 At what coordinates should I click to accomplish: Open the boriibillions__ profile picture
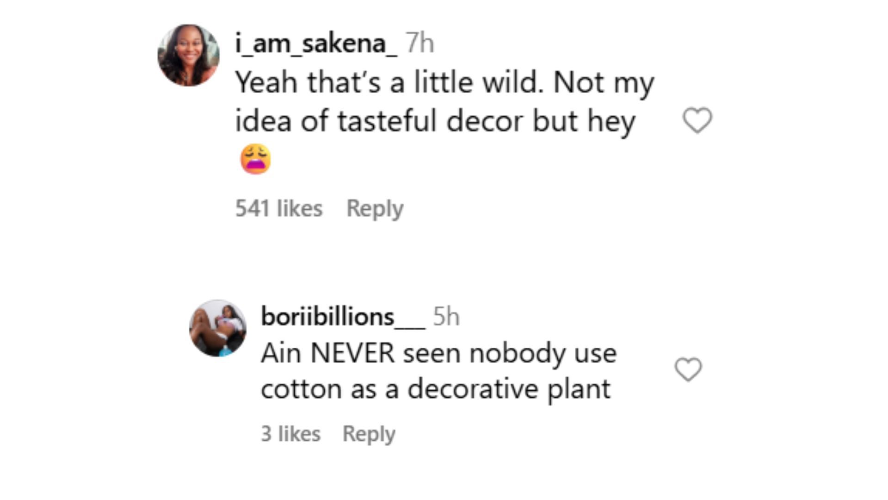(218, 328)
